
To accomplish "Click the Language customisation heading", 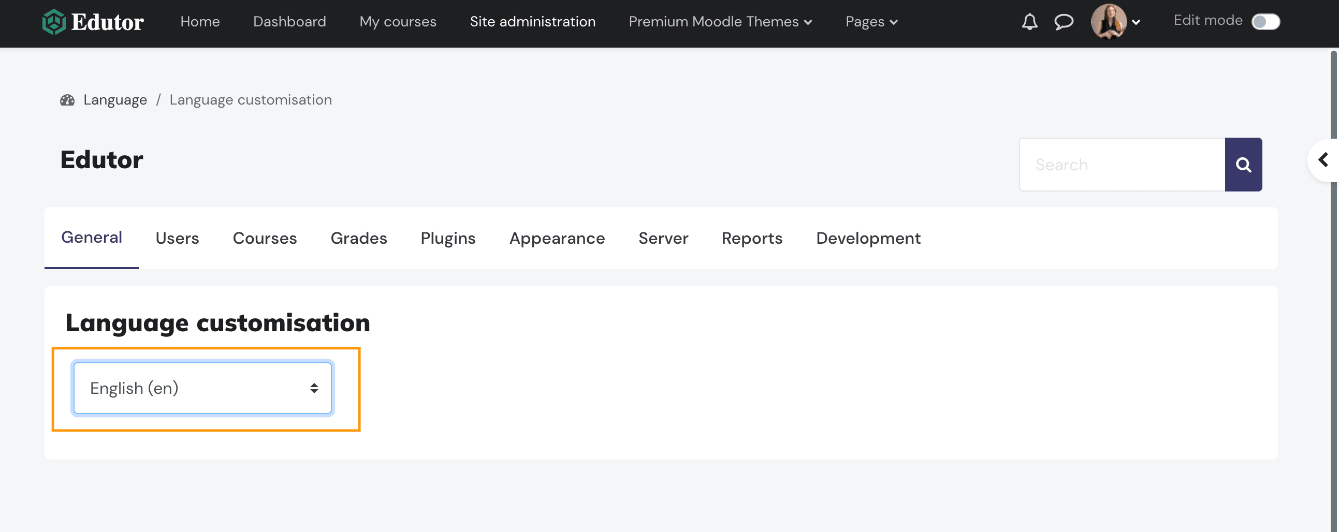I will tap(218, 323).
